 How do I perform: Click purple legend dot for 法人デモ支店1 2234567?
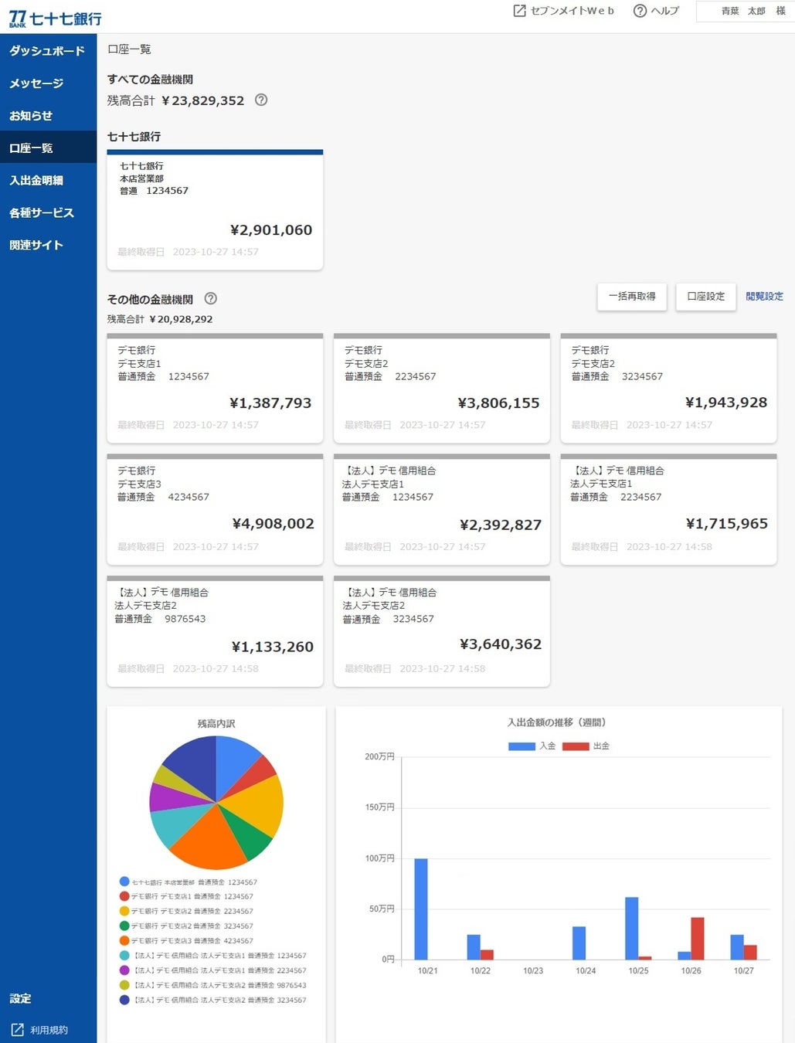pos(124,970)
